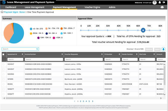Click the purple 10M - 15M legend swatch
This screenshot has height=111, width=168.
click(38, 38)
